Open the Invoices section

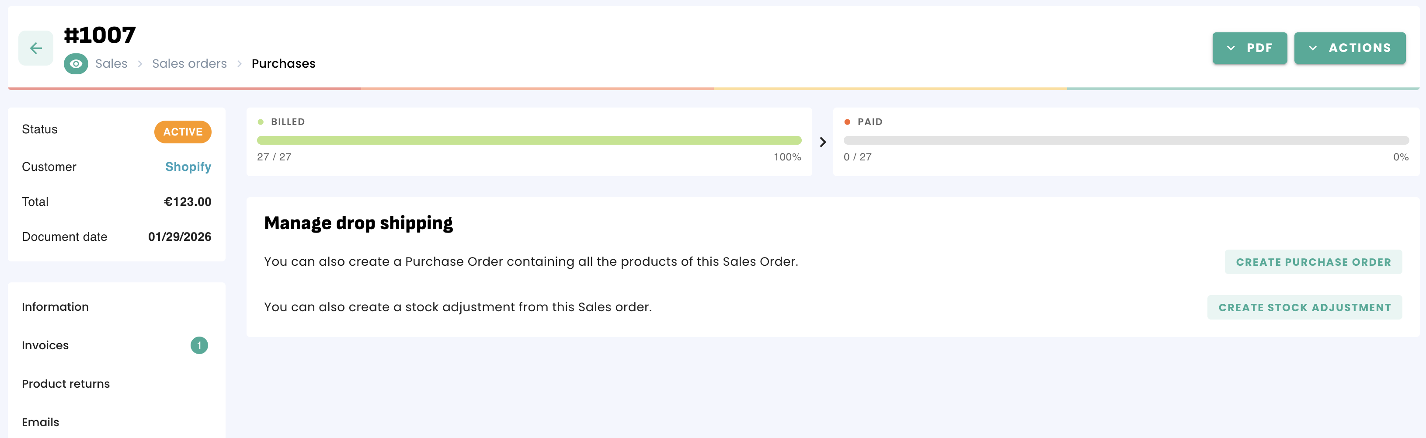45,345
